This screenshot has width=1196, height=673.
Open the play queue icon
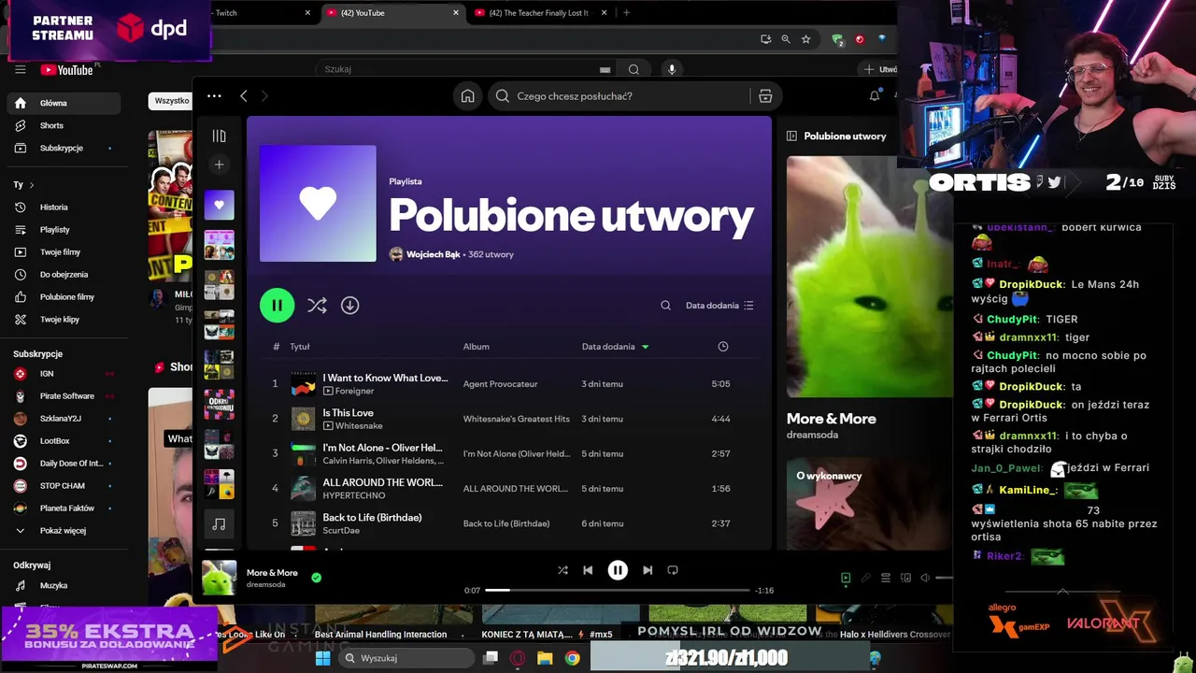pyautogui.click(x=886, y=578)
